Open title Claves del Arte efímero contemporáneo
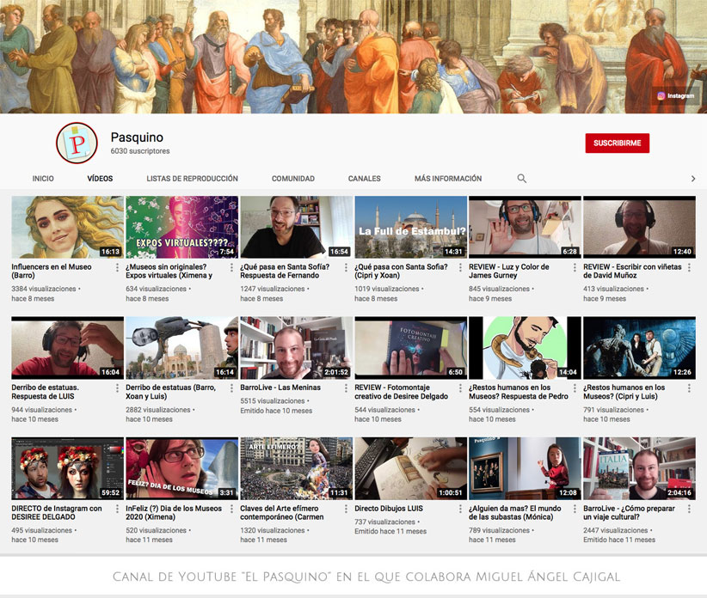The height and width of the screenshot is (598, 707). (282, 512)
